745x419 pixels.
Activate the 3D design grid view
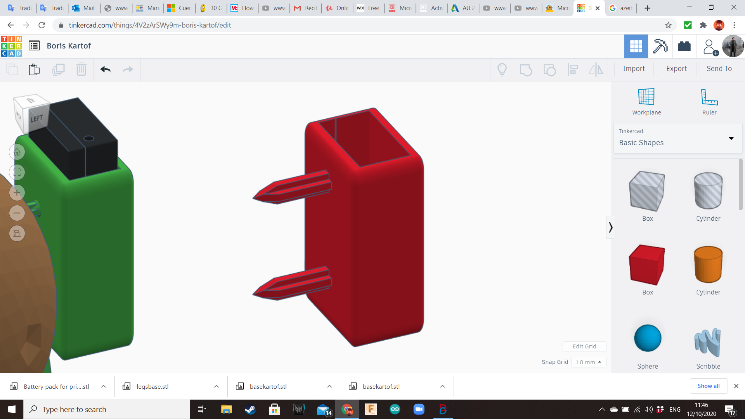pos(636,46)
